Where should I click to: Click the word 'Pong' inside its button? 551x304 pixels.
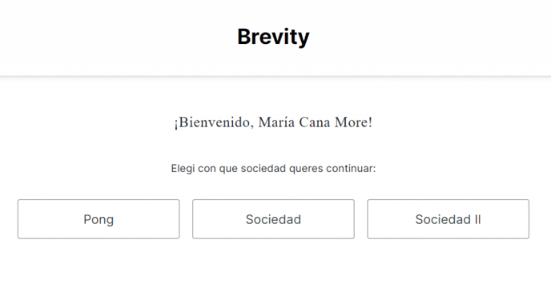(x=99, y=220)
